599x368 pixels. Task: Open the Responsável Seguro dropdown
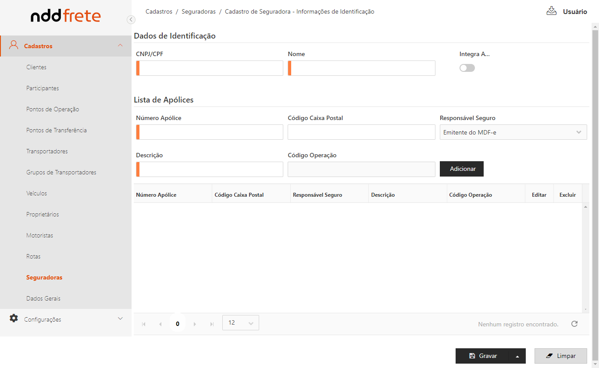(x=513, y=132)
